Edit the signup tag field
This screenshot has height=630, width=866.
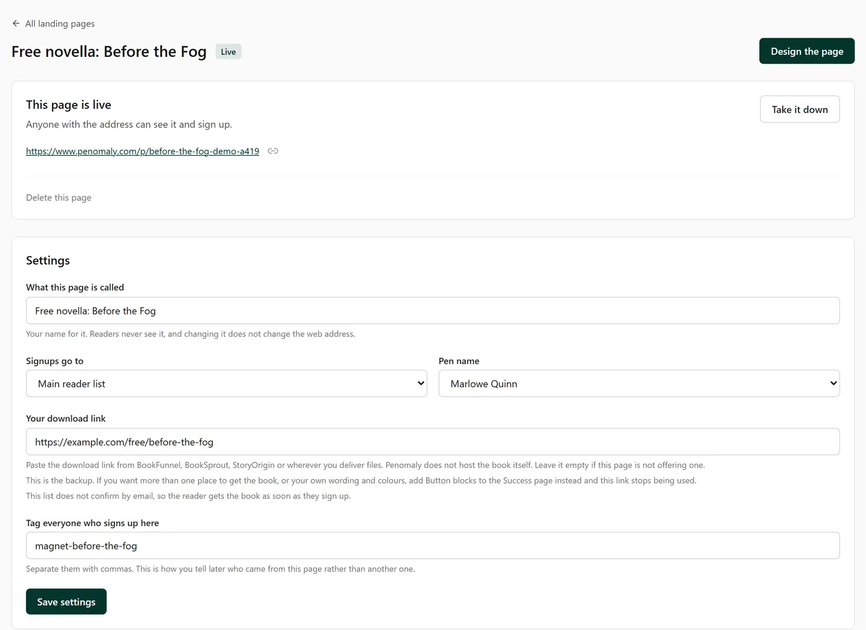point(432,545)
